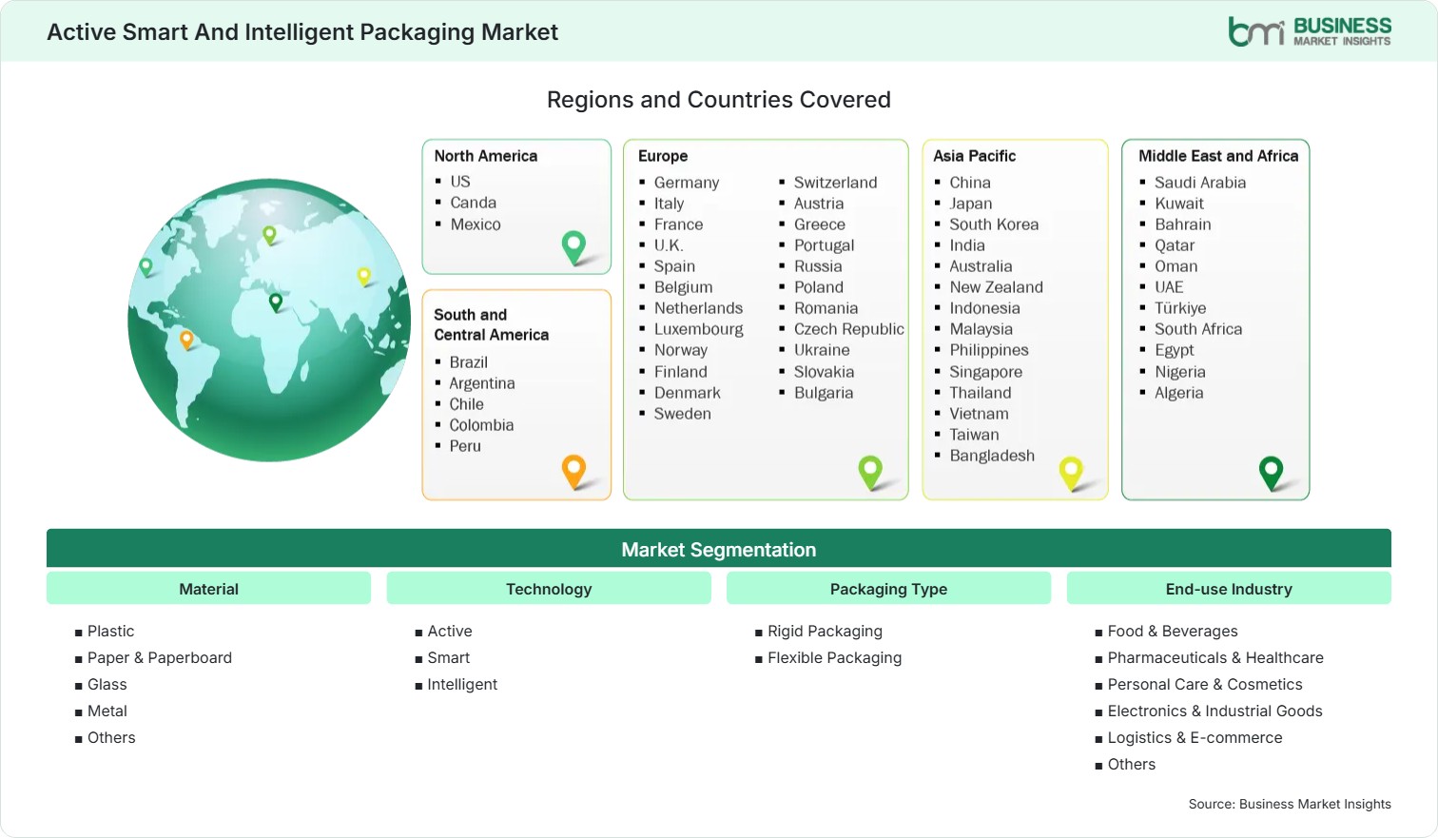Click Pharmaceuticals & Healthcare entry
Viewport: 1438px width, 838px height.
point(1215,657)
